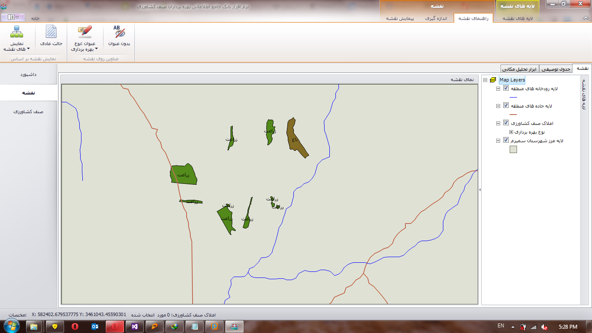Screen dimensions: 592x333
Task: Collapse the 'املاک صنف کشاورزی' layer node
Action: pyautogui.click(x=498, y=123)
